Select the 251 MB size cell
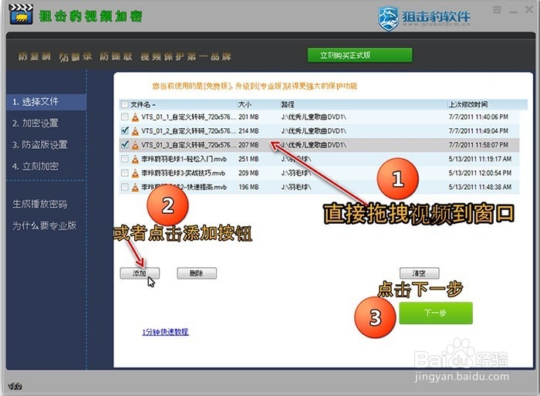Image resolution: width=540 pixels, height=396 pixels. (248, 159)
